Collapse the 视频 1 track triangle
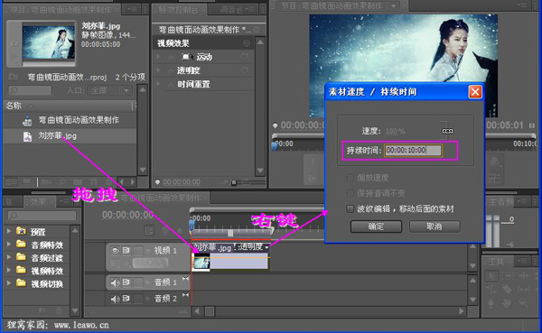Screen dimensions: 542x333 [x=149, y=250]
